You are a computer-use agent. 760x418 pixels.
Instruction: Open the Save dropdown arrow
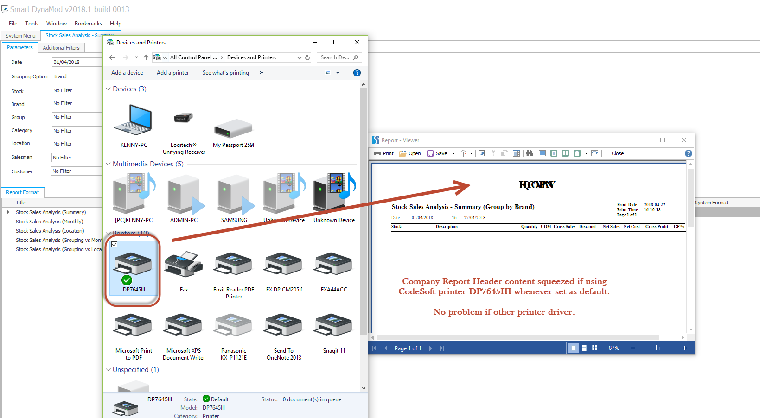click(453, 154)
